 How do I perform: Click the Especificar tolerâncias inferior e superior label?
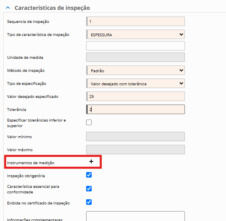click(x=36, y=123)
